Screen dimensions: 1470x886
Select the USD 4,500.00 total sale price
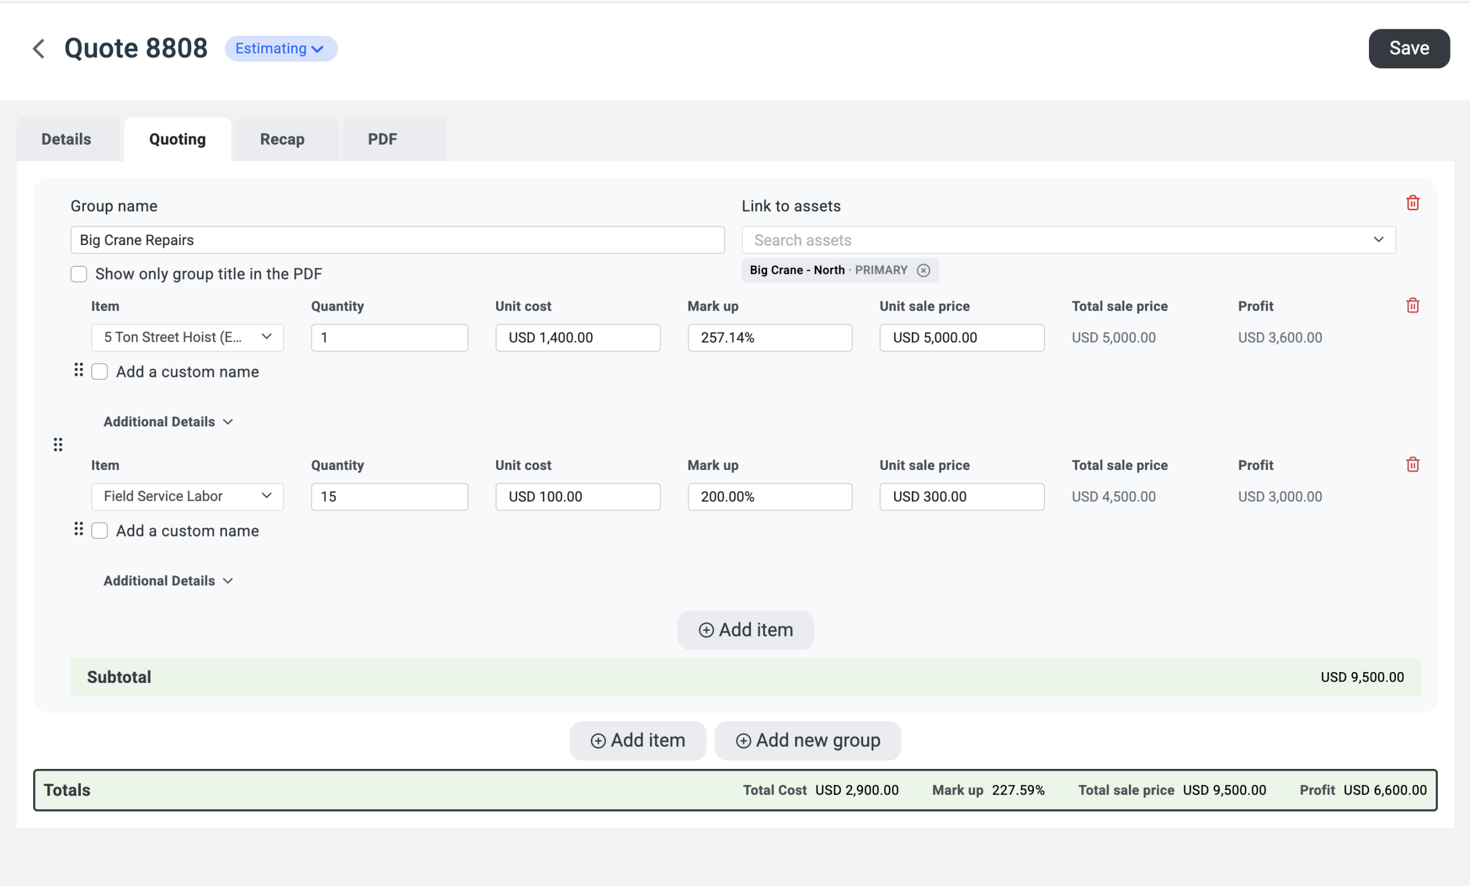pyautogui.click(x=1113, y=497)
